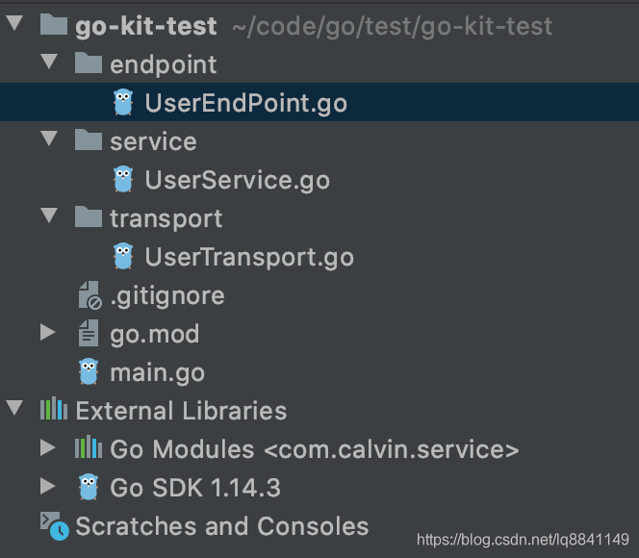Expand Go Modules com.calvin.service
This screenshot has width=639, height=558.
tap(48, 449)
